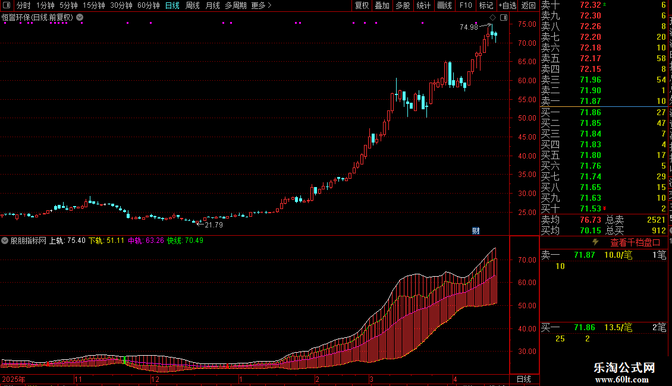
Task: Click the 统计 statistics button
Action: (x=423, y=5)
